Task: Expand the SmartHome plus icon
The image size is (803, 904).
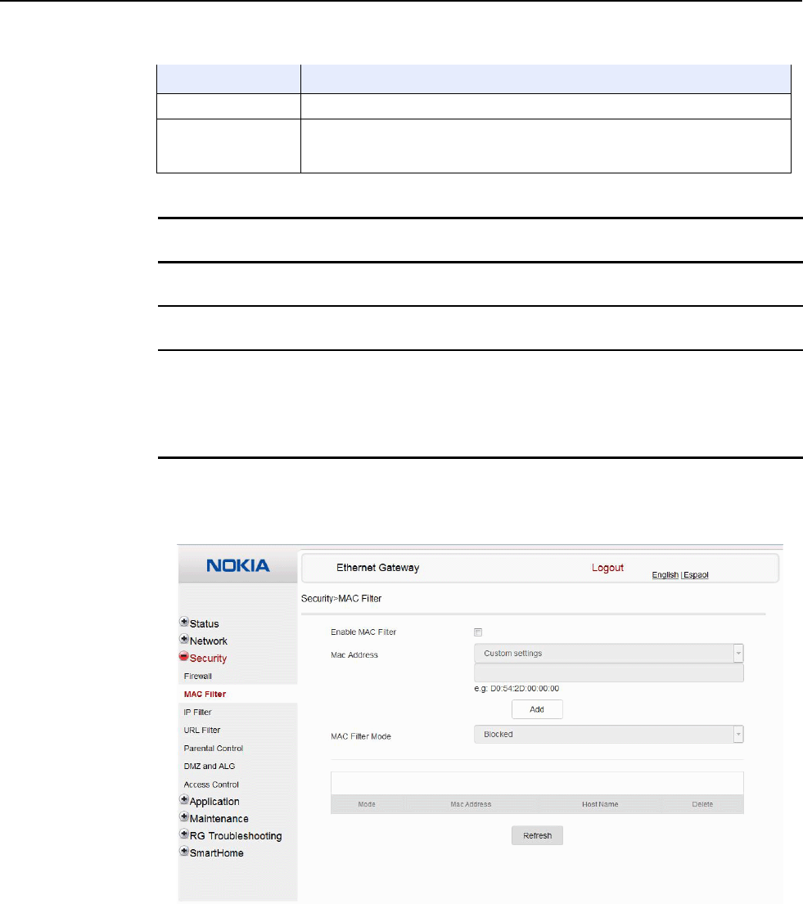Action: click(x=184, y=851)
